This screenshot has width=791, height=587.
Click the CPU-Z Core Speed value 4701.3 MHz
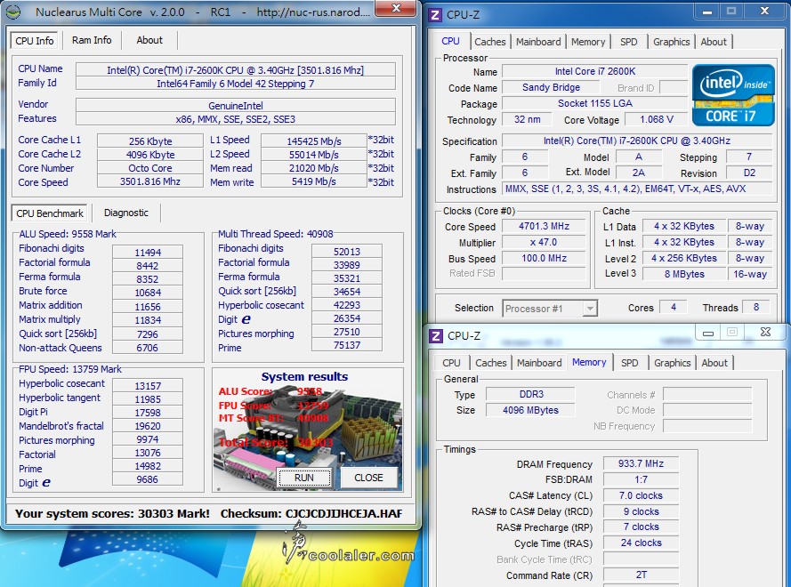(544, 227)
